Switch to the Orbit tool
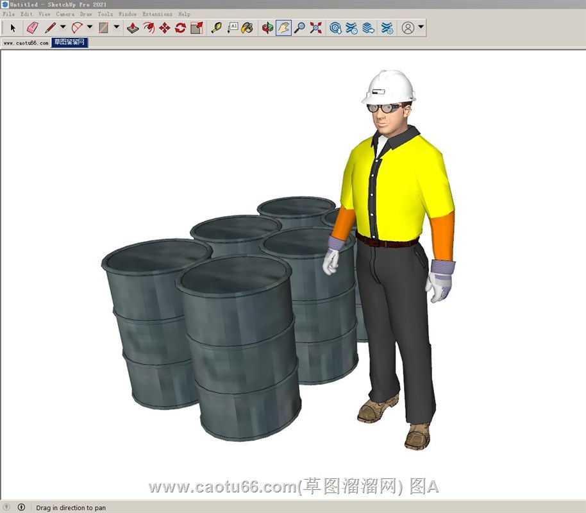The image size is (586, 513). tap(267, 28)
